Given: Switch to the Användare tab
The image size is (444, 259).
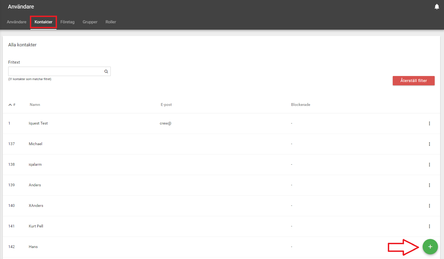Looking at the screenshot, I should [x=17, y=22].
